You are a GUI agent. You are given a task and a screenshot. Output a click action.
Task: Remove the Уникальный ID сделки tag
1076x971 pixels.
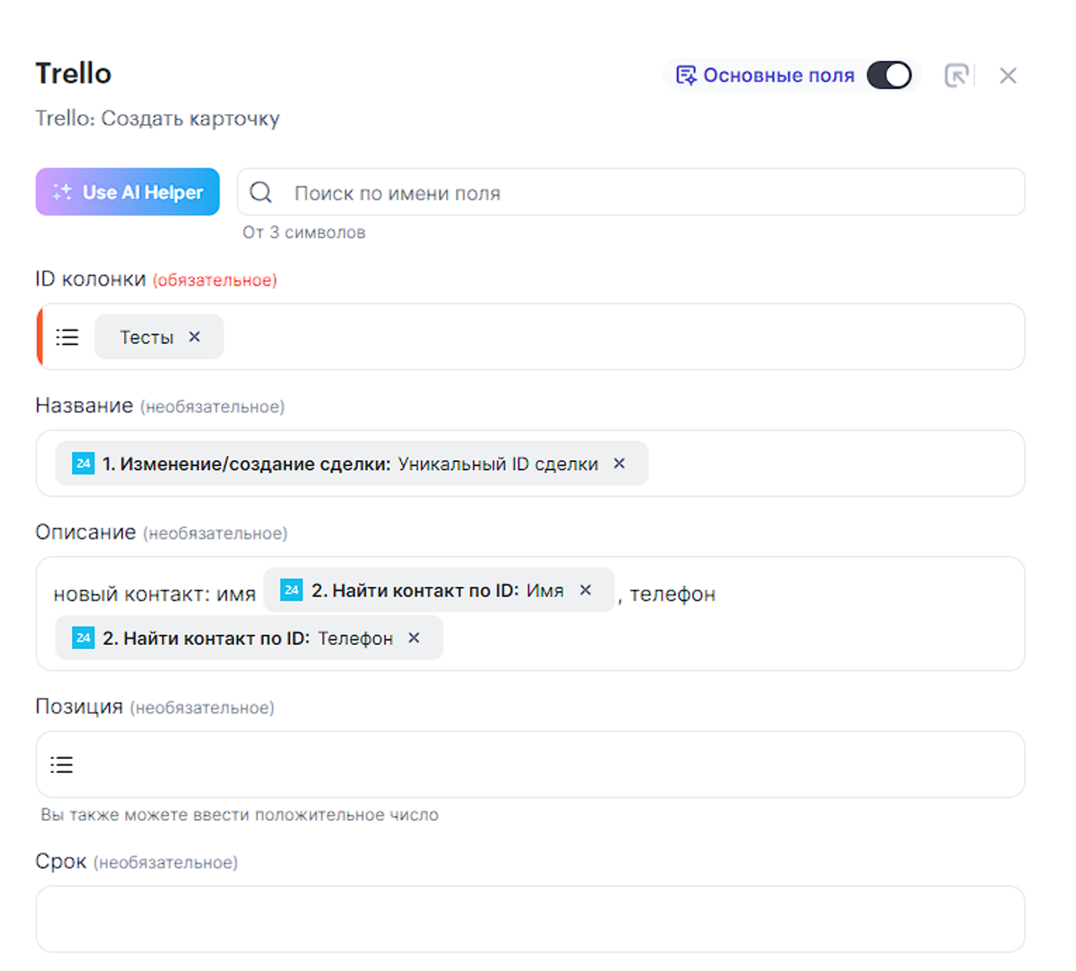pos(619,463)
